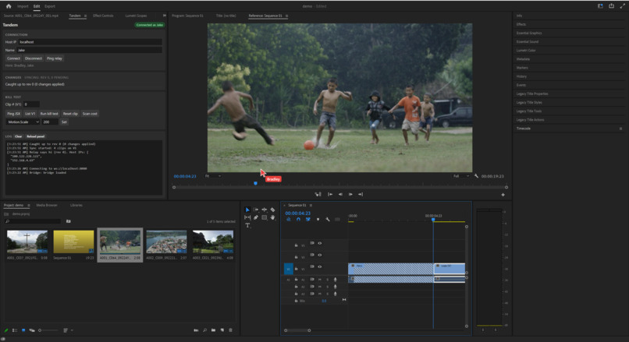Open Program Sequence 01 tab
The width and height of the screenshot is (629, 342).
click(188, 16)
